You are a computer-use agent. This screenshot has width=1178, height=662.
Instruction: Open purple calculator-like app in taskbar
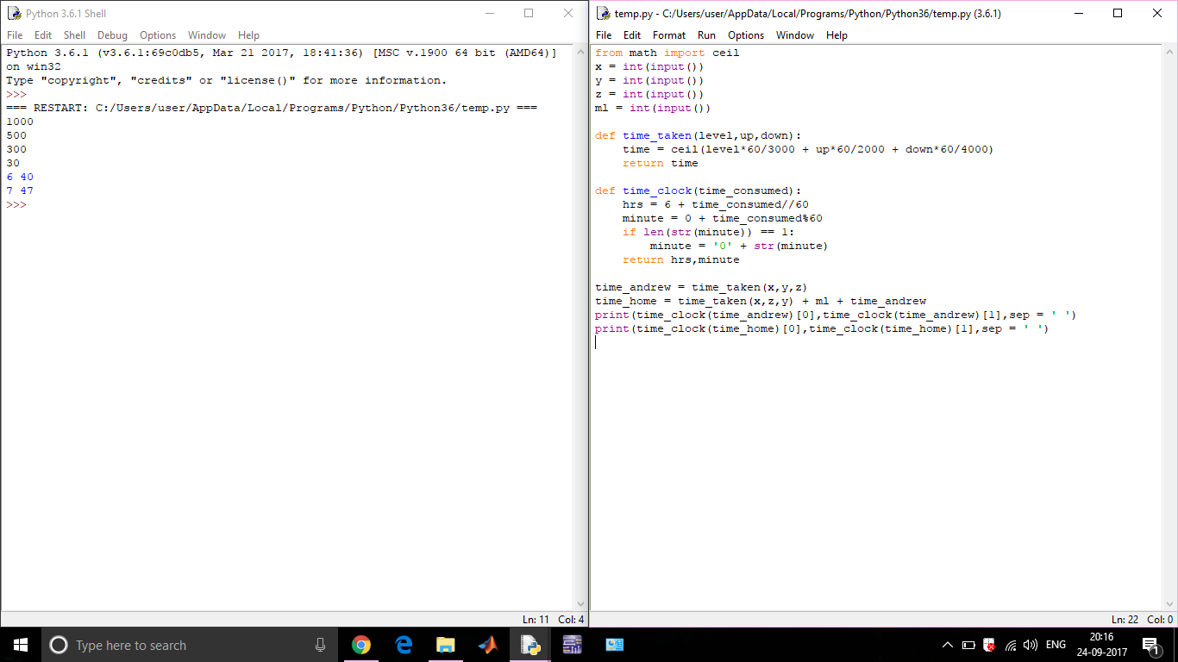coord(573,645)
